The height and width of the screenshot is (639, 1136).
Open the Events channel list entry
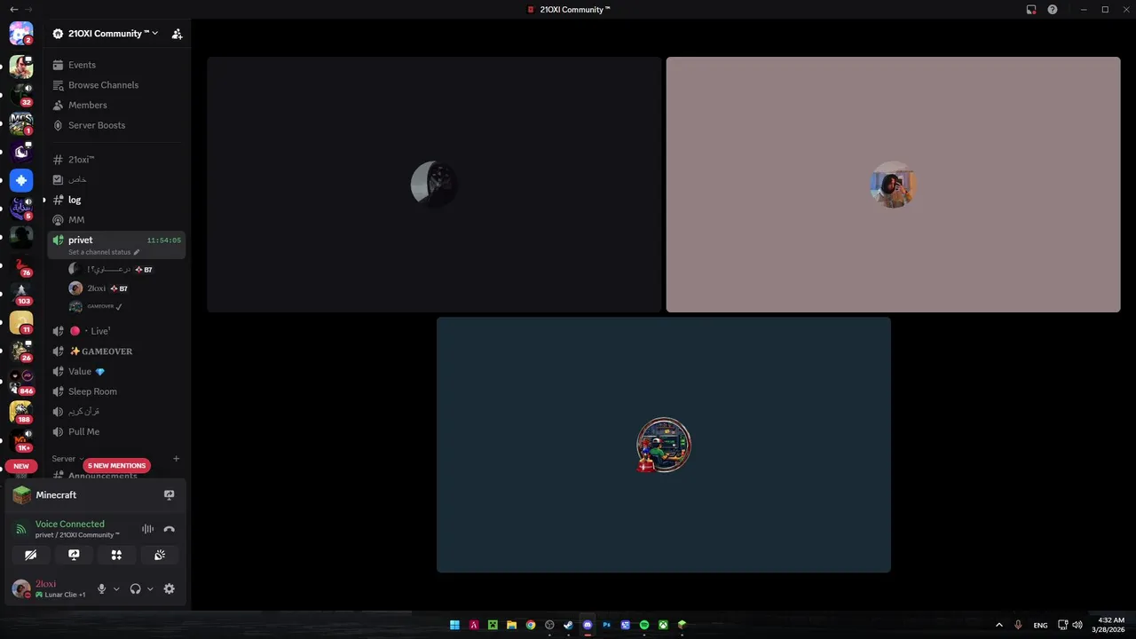click(x=116, y=65)
